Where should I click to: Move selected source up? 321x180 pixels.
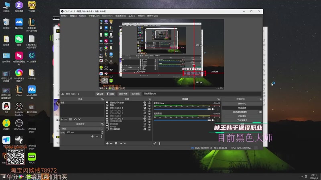[x=121, y=144]
